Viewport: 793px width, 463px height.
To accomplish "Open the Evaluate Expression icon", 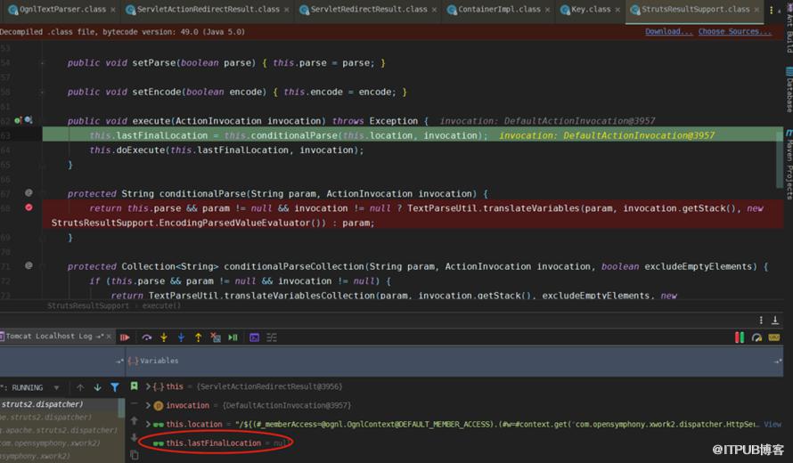I will [255, 337].
